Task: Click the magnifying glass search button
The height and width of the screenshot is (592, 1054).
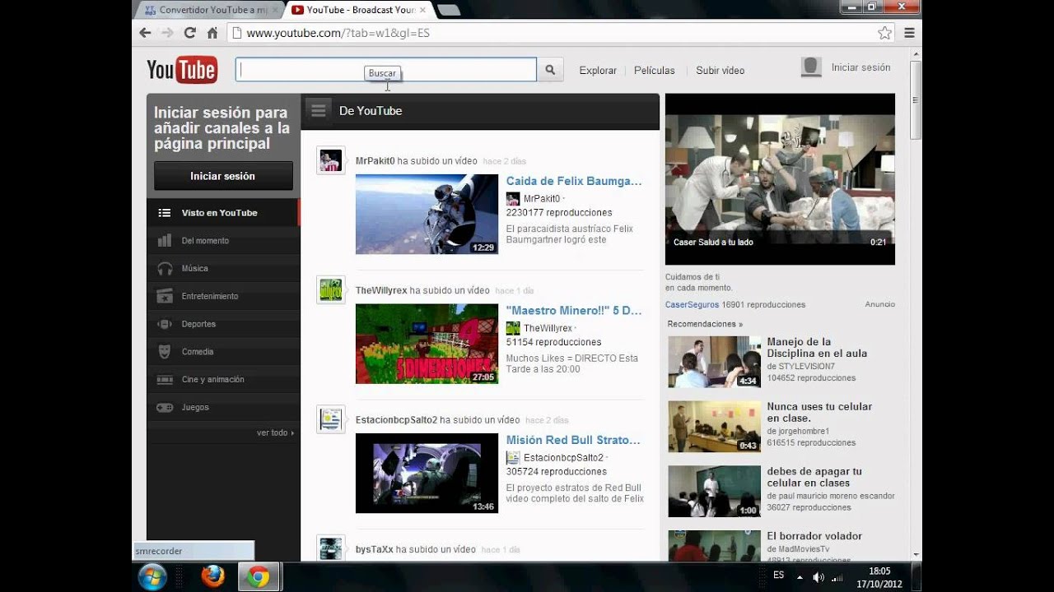Action: pyautogui.click(x=550, y=70)
